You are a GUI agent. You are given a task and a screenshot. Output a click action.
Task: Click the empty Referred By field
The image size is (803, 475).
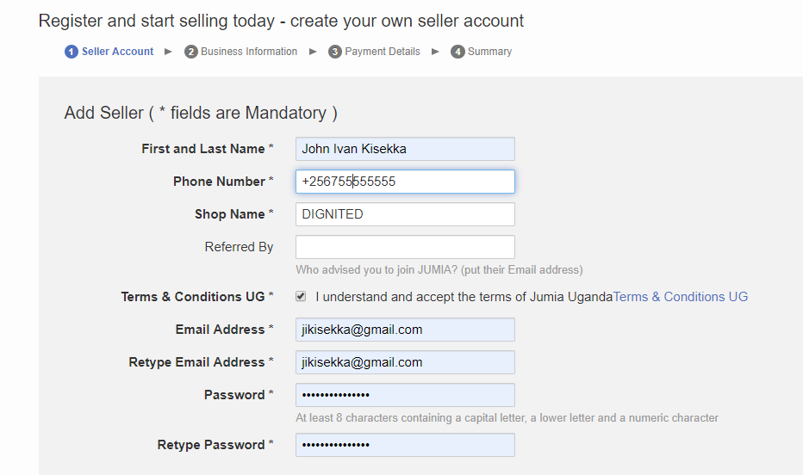tap(405, 247)
